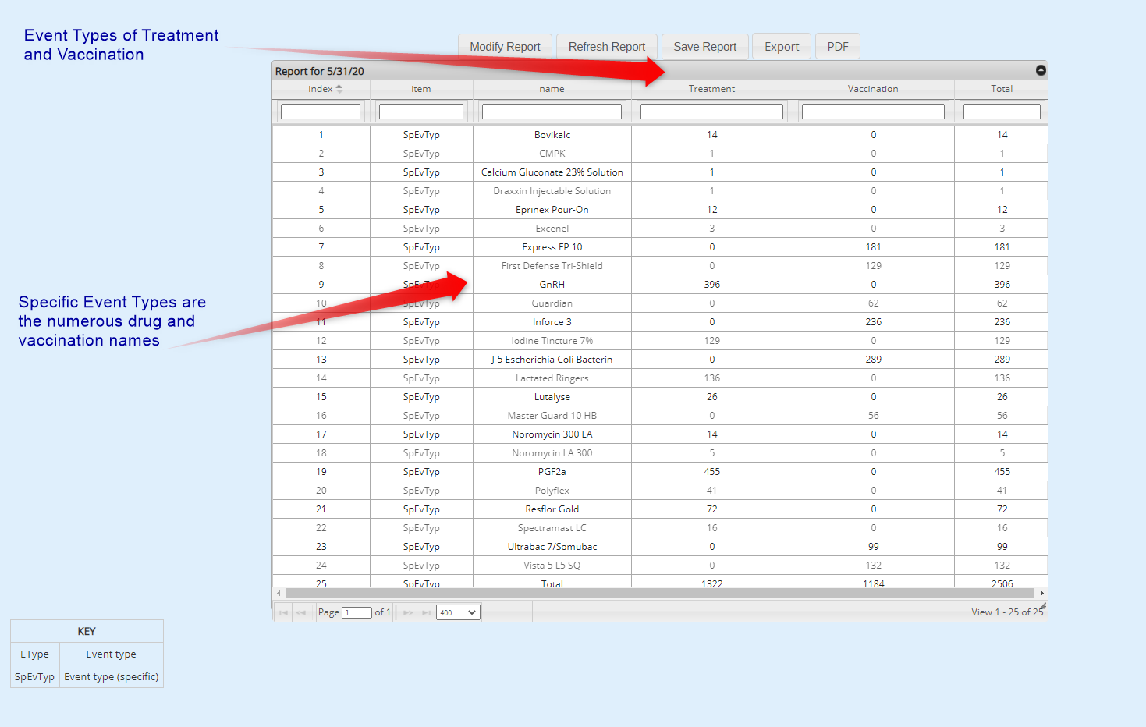Select the Vista 5 L5 SQ cell
This screenshot has height=727, width=1146.
coord(552,566)
